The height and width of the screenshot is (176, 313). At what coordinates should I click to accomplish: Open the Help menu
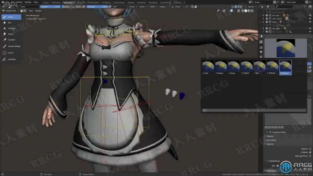(x=36, y=2)
